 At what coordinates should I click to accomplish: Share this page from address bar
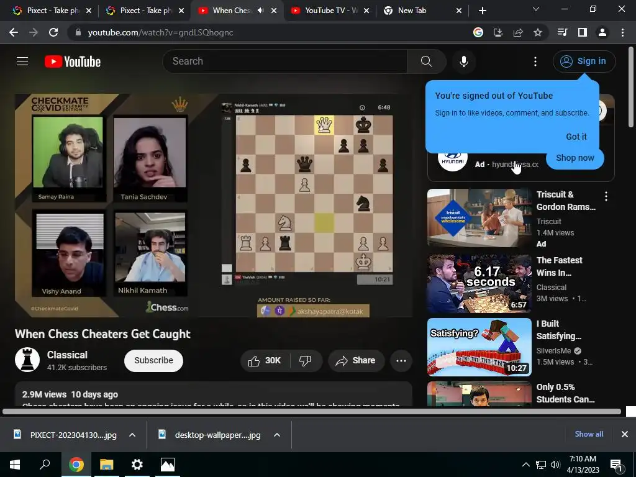518,32
